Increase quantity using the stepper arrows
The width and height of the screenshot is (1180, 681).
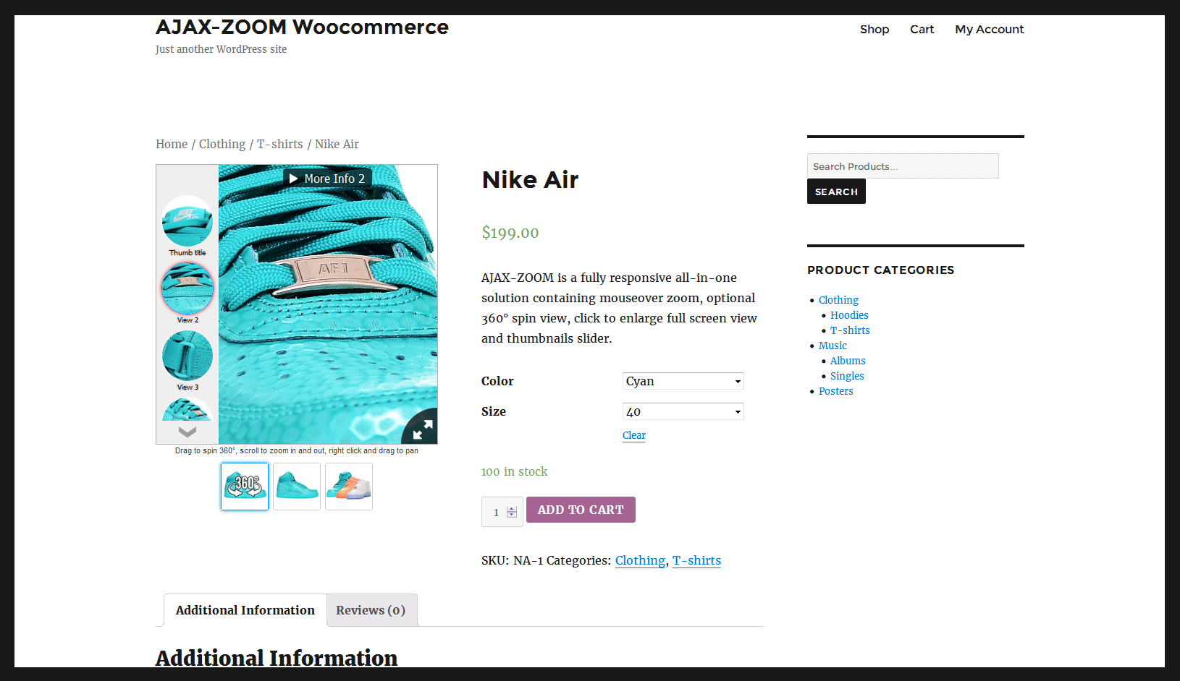[x=512, y=509]
